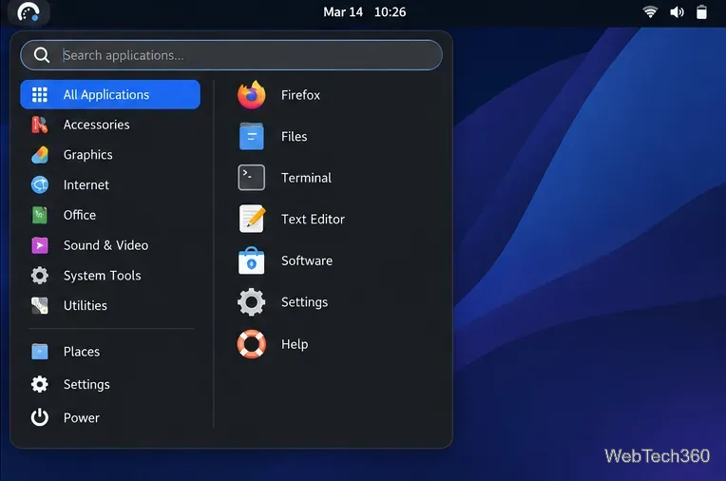The height and width of the screenshot is (481, 726).
Task: Click the Help lifebuoy icon
Action: 252,344
